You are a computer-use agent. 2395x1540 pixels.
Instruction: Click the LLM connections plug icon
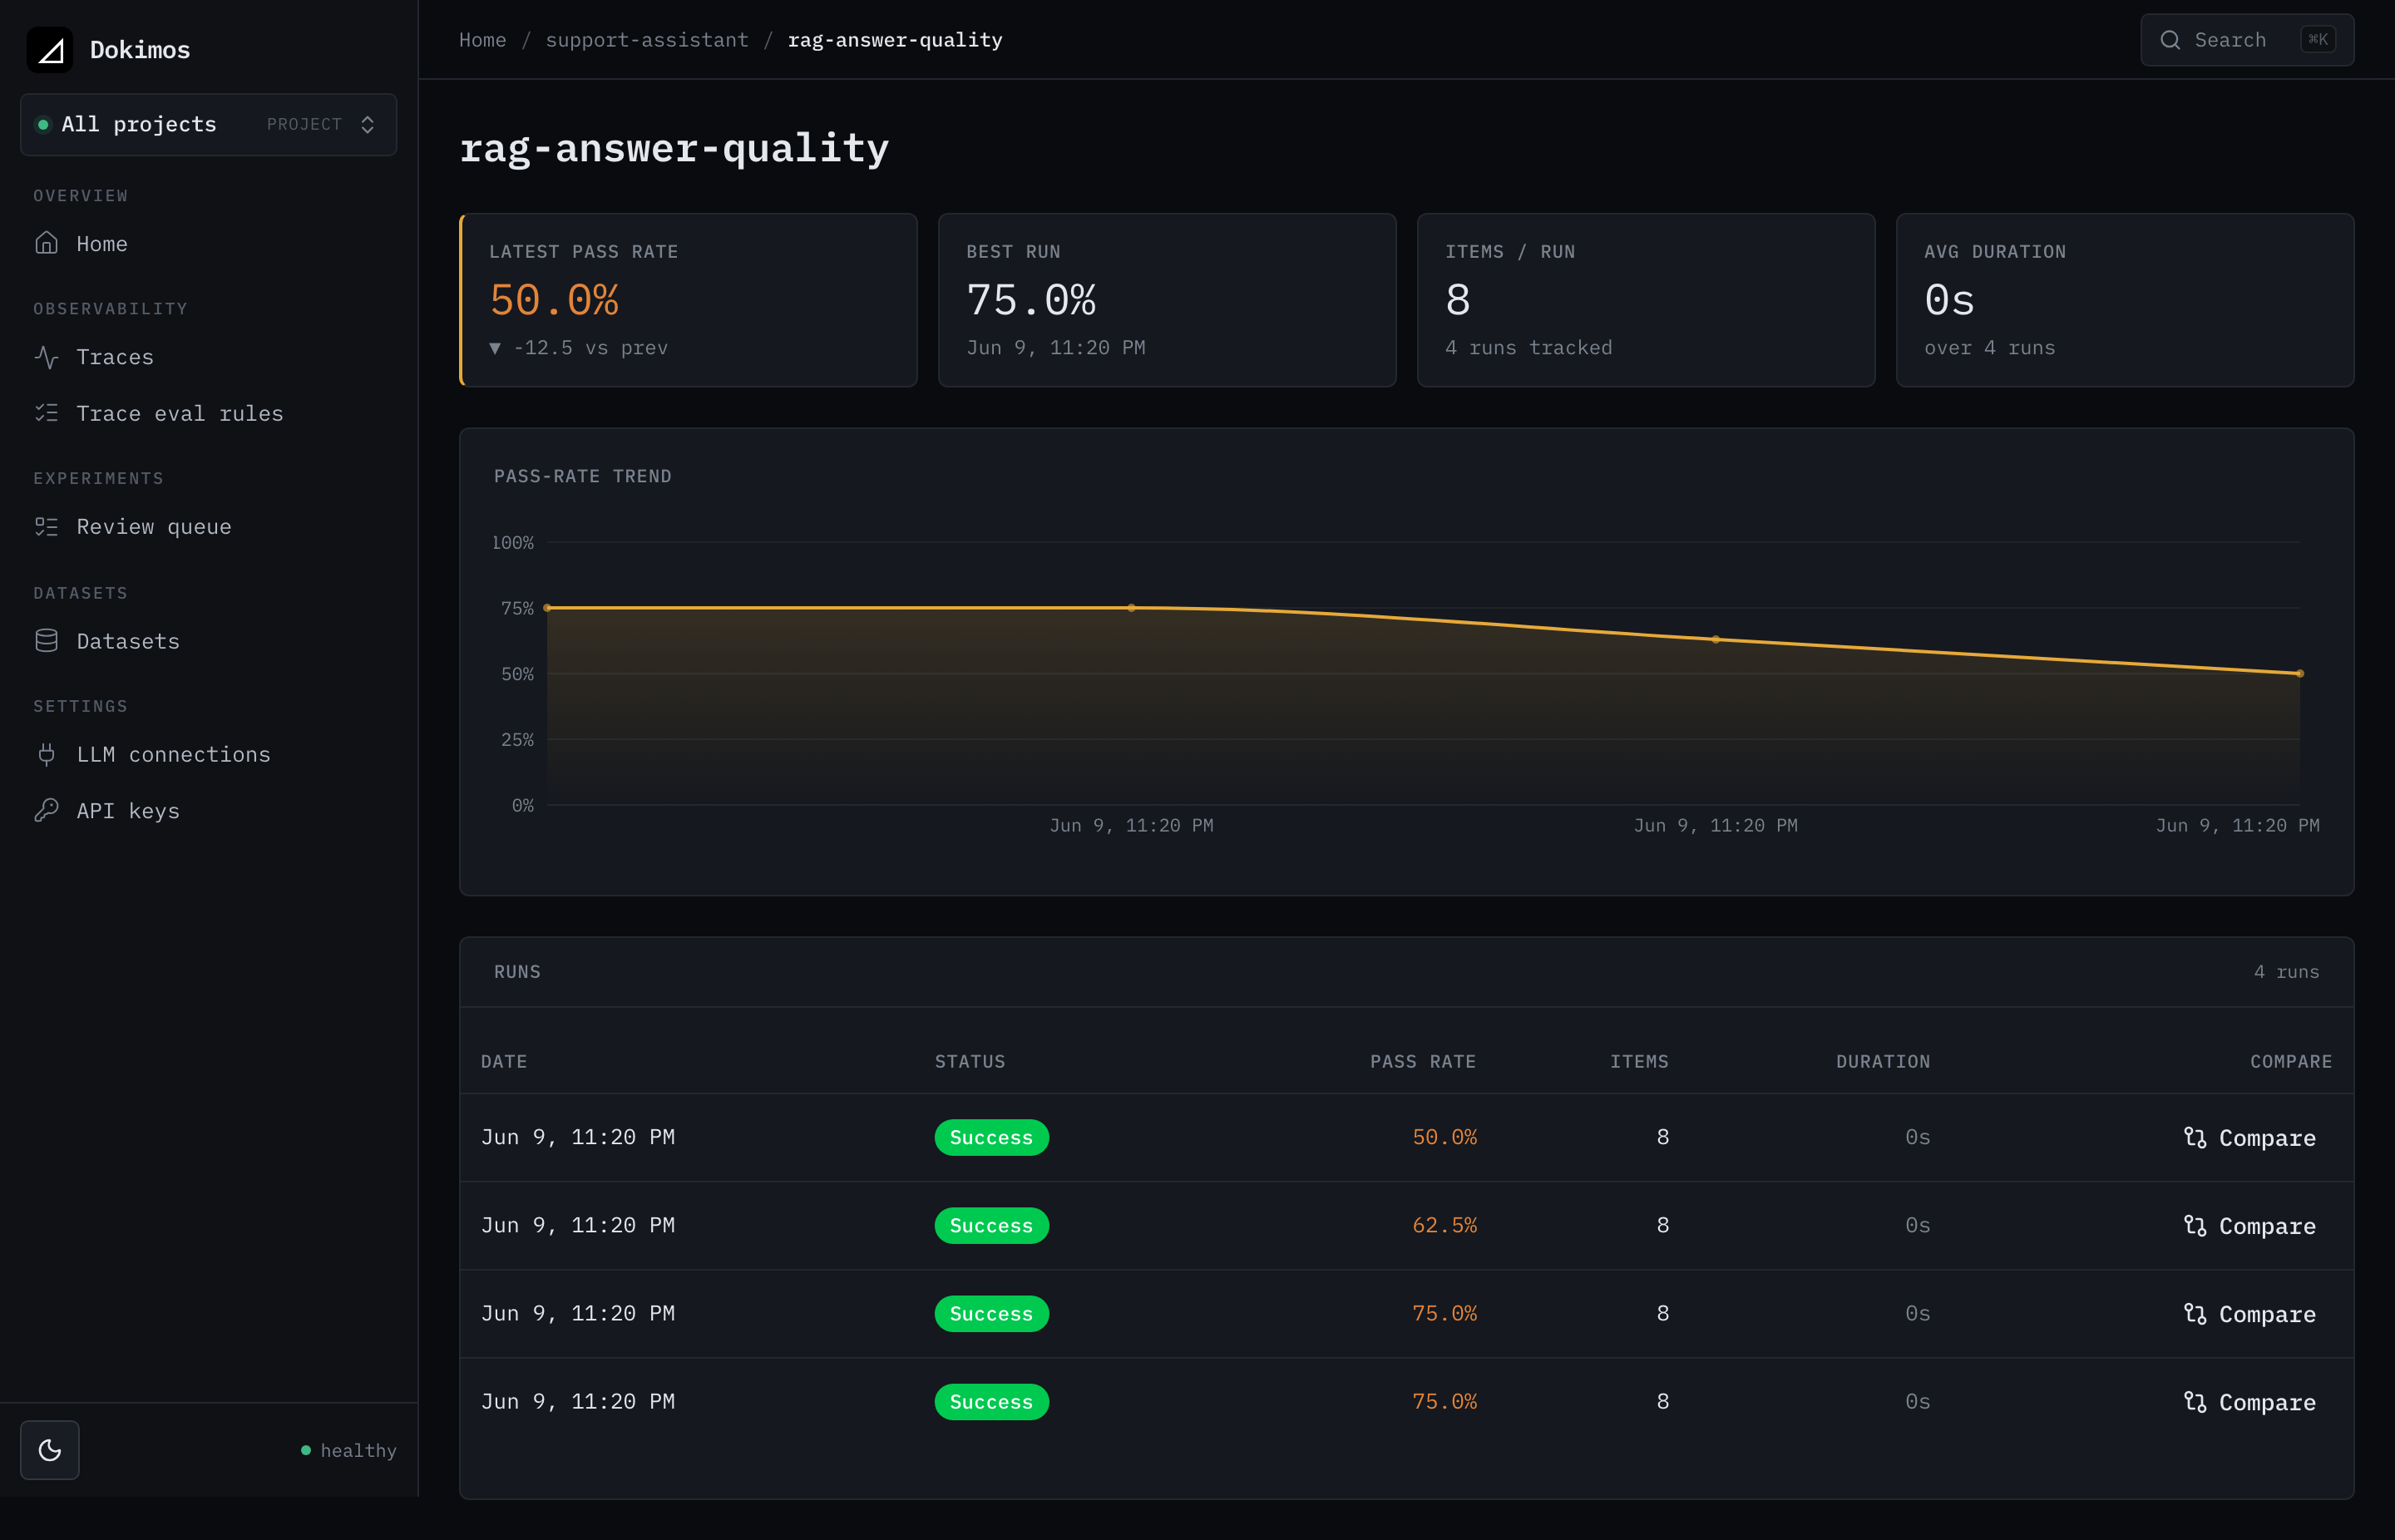tap(46, 754)
